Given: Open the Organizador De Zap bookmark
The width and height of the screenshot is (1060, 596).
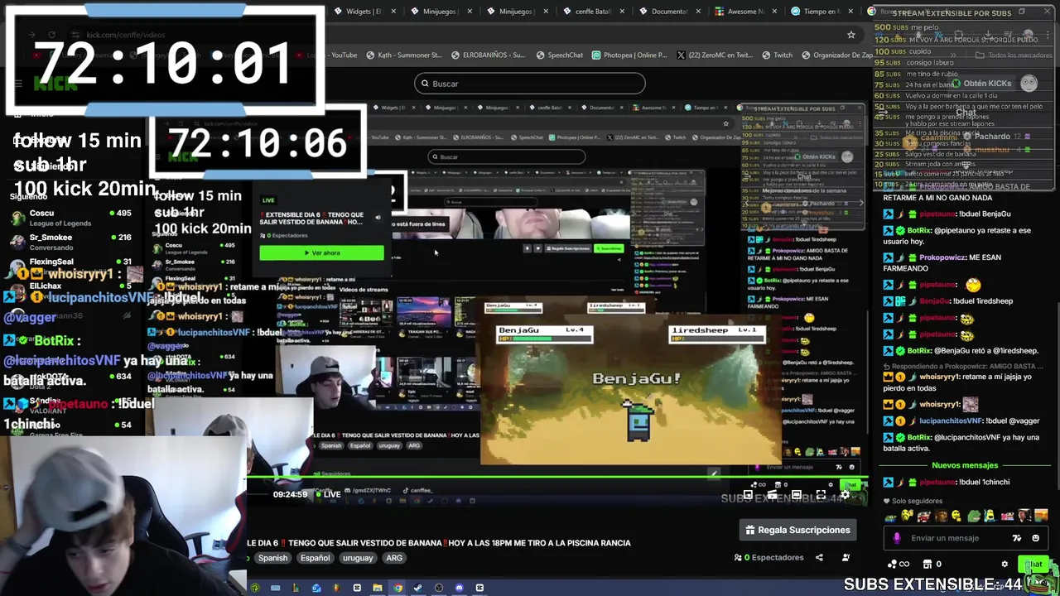Looking at the screenshot, I should (836, 55).
